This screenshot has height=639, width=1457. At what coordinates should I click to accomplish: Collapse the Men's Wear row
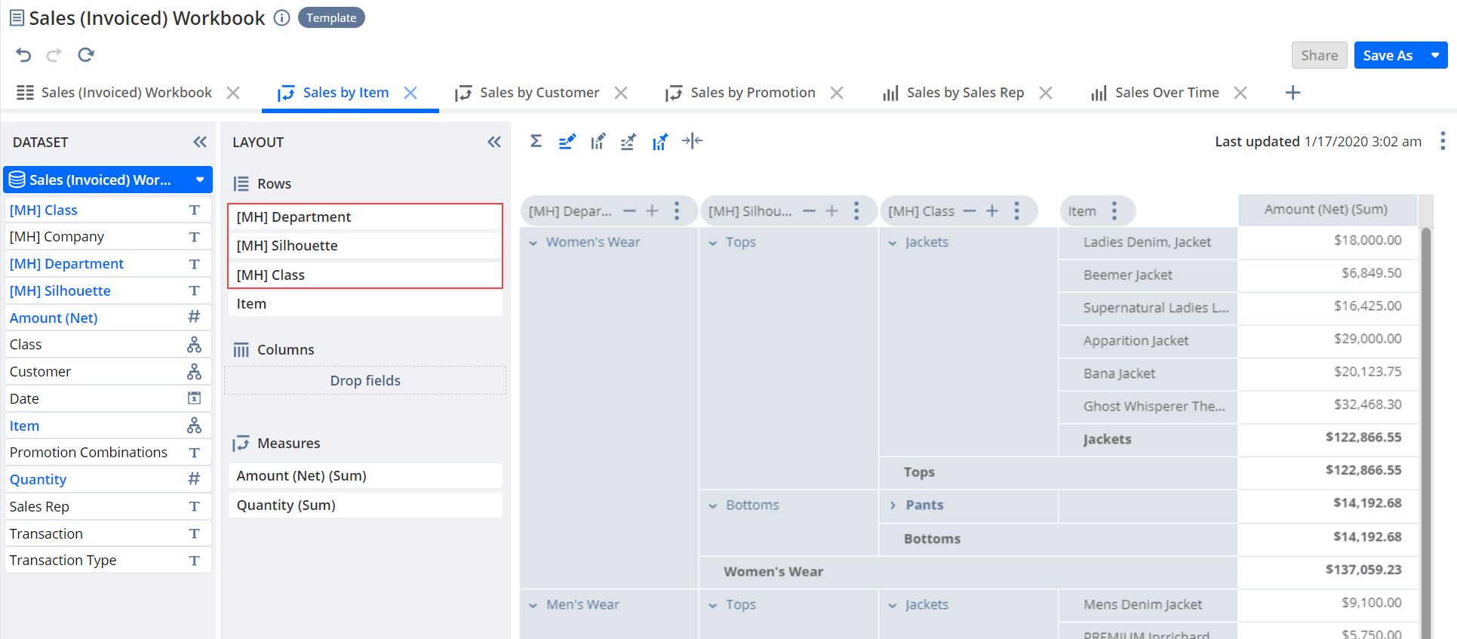coord(533,606)
